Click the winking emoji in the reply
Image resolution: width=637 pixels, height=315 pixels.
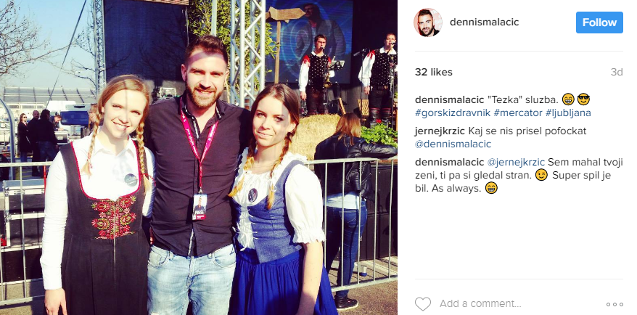[x=541, y=175]
